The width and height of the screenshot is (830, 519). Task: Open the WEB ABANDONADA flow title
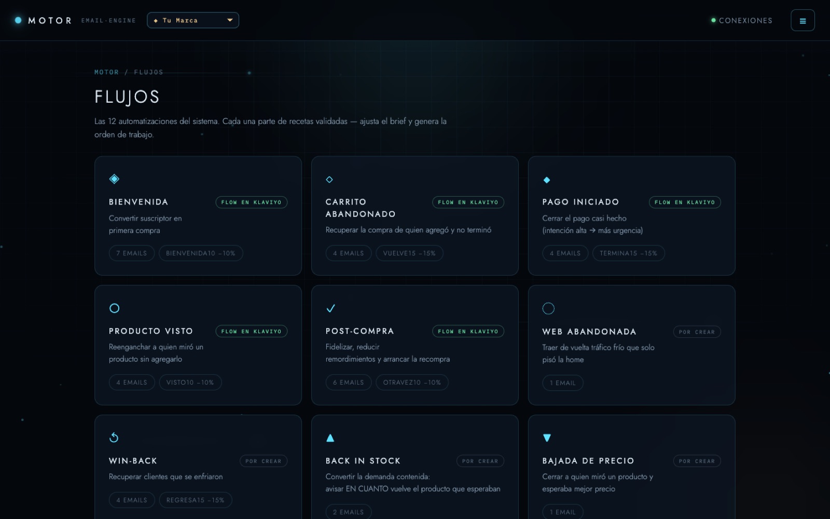click(589, 332)
